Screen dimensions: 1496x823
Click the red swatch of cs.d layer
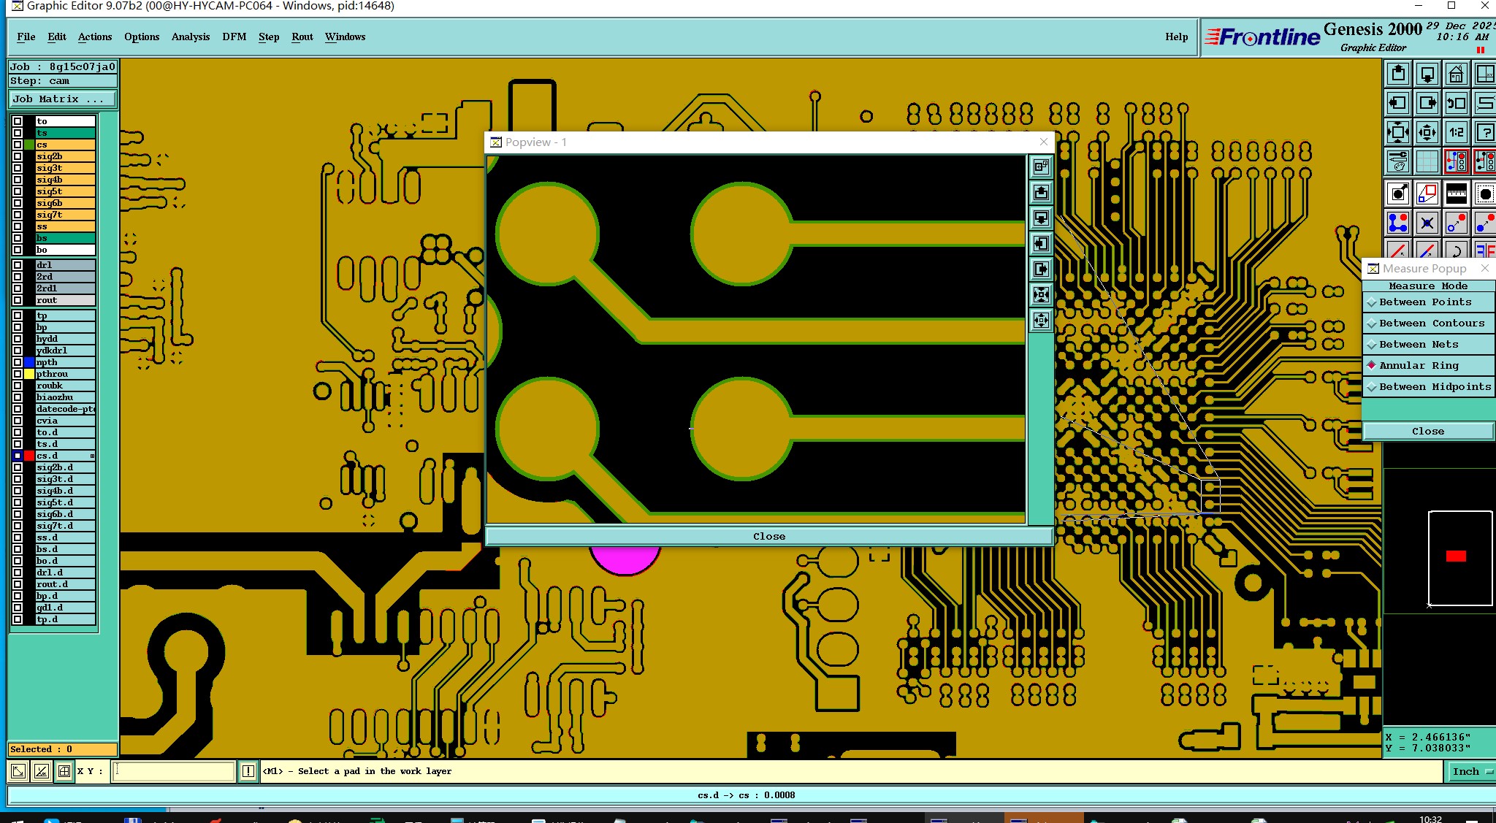click(x=29, y=456)
